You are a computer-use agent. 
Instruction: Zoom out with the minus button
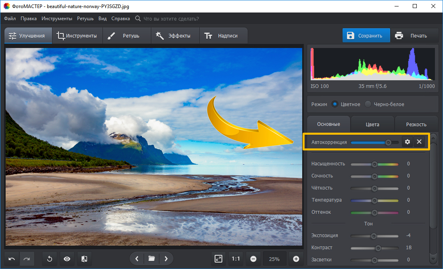(x=253, y=259)
